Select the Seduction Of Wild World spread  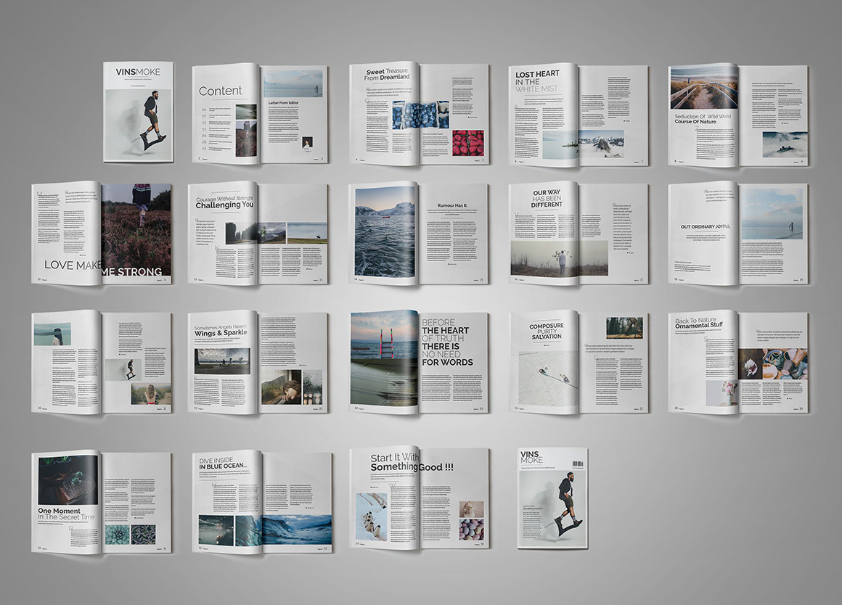click(737, 116)
